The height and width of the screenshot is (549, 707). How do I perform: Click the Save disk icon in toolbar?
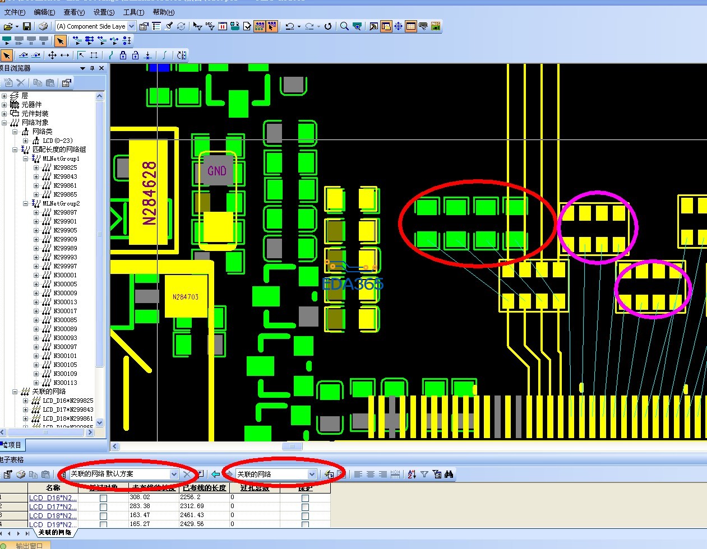pyautogui.click(x=26, y=26)
